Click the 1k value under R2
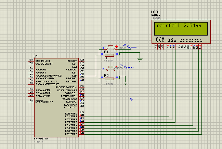 106,81
